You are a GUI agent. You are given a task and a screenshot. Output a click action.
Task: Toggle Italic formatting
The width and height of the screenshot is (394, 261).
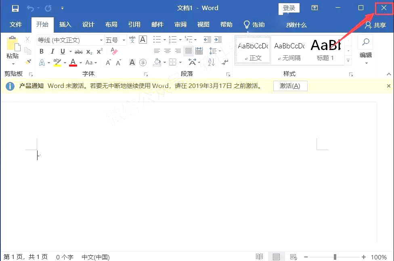[52, 52]
